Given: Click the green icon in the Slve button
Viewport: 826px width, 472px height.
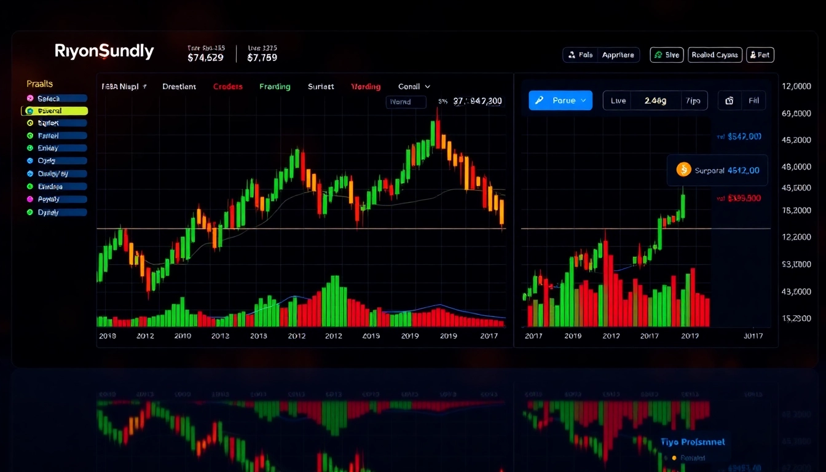Looking at the screenshot, I should tap(657, 55).
